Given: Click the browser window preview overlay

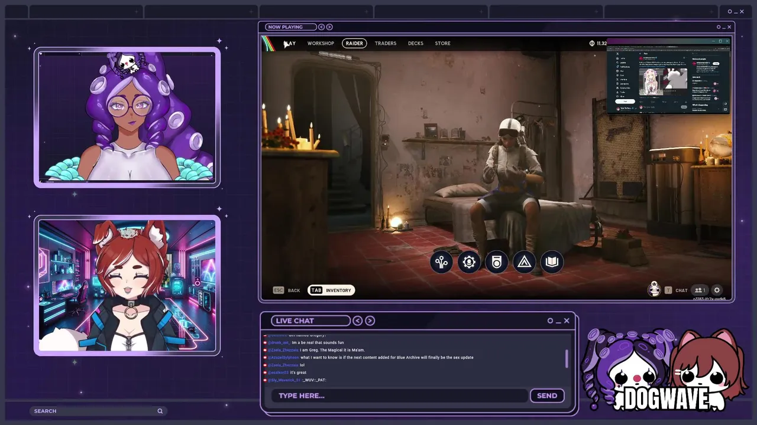Looking at the screenshot, I should point(668,76).
